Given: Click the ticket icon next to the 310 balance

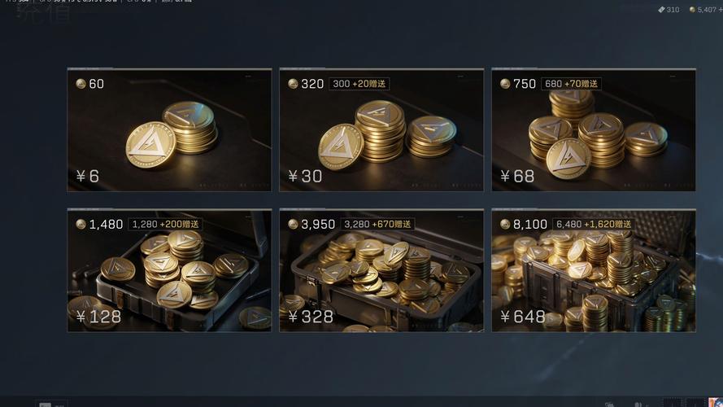Looking at the screenshot, I should [x=661, y=9].
